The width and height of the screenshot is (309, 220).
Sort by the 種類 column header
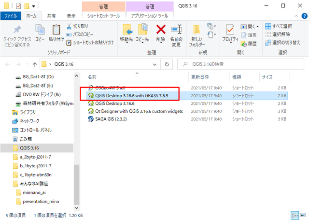(x=245, y=77)
